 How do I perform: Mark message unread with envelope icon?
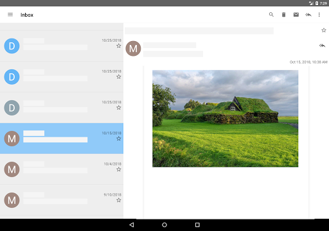[x=296, y=15]
